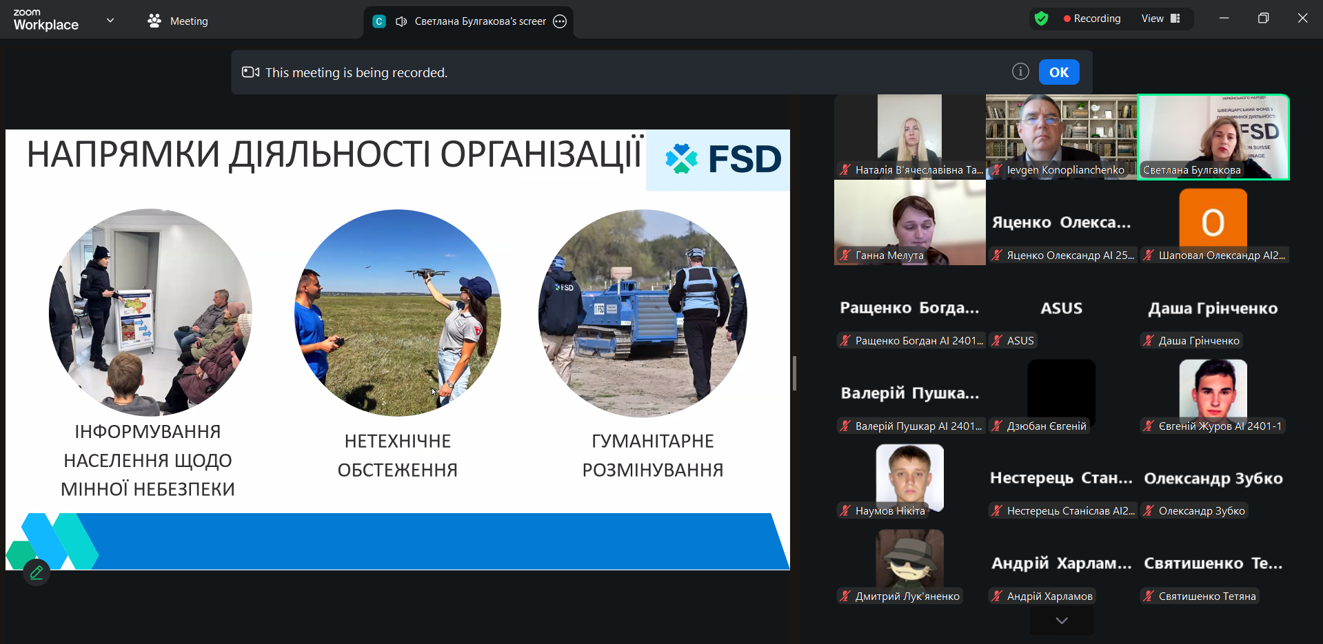The width and height of the screenshot is (1323, 644).
Task: Click the camera icon in recording notice
Action: [x=250, y=72]
